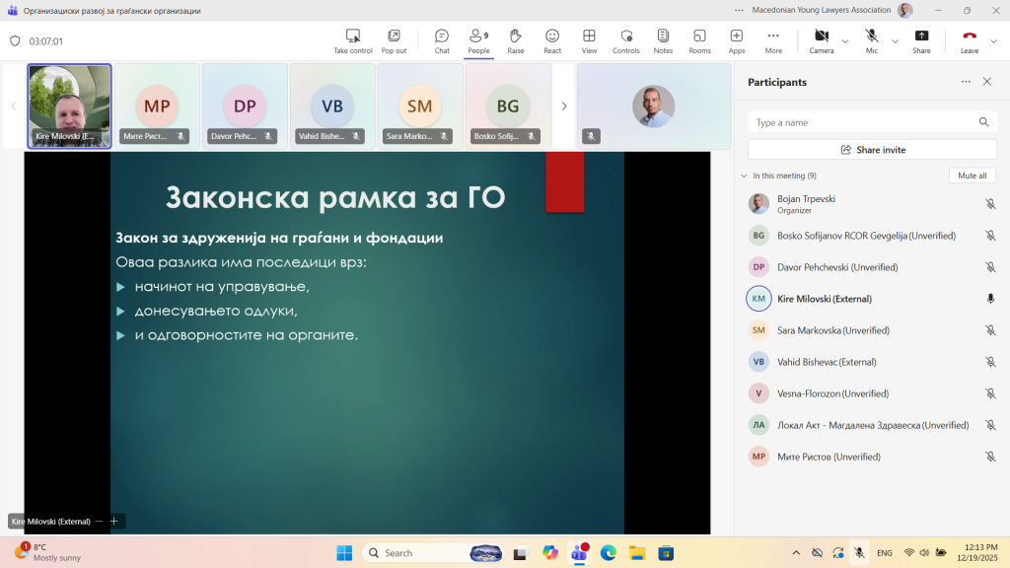The width and height of the screenshot is (1010, 568).
Task: Open the meeting Notes
Action: [x=663, y=37]
